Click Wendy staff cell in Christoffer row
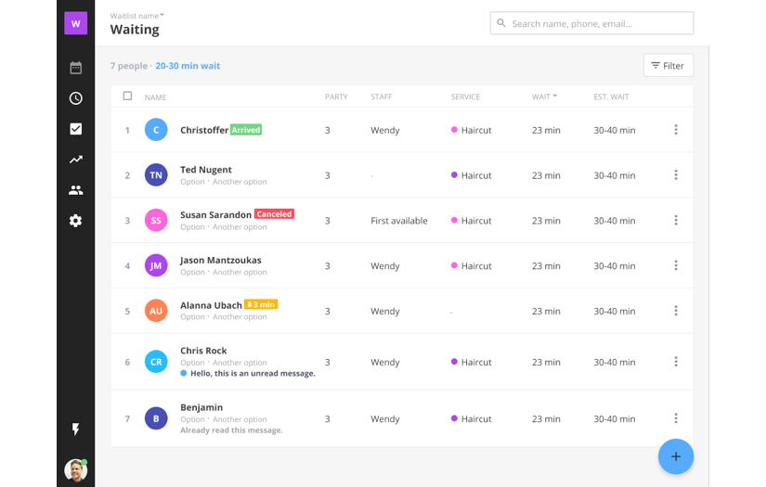This screenshot has height=487, width=766. (x=385, y=130)
